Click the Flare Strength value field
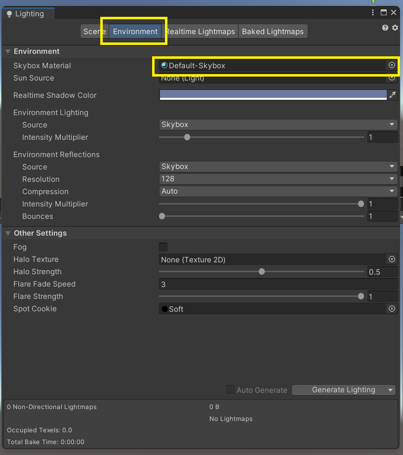This screenshot has height=455, width=403. [x=382, y=296]
